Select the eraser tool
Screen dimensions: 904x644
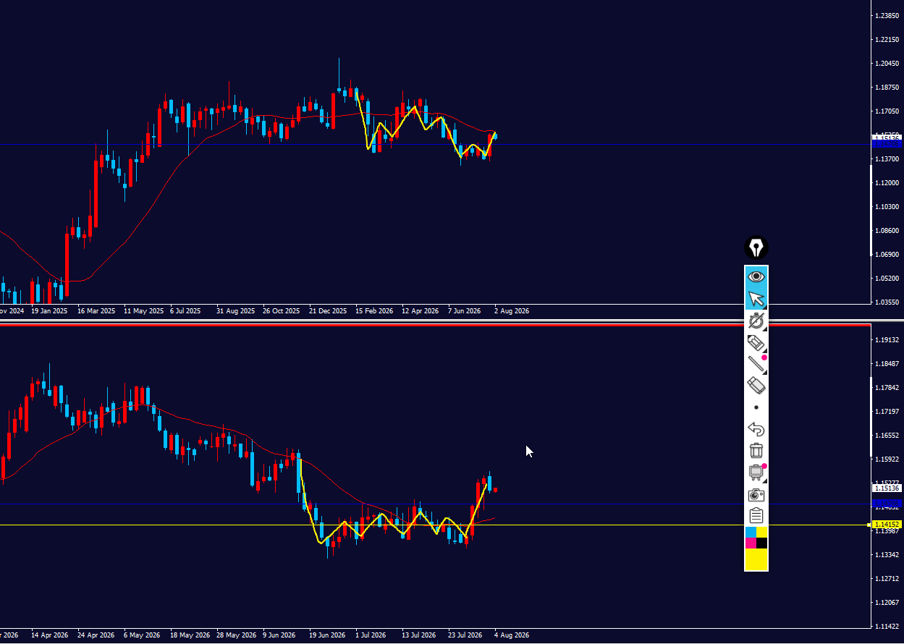(x=756, y=386)
